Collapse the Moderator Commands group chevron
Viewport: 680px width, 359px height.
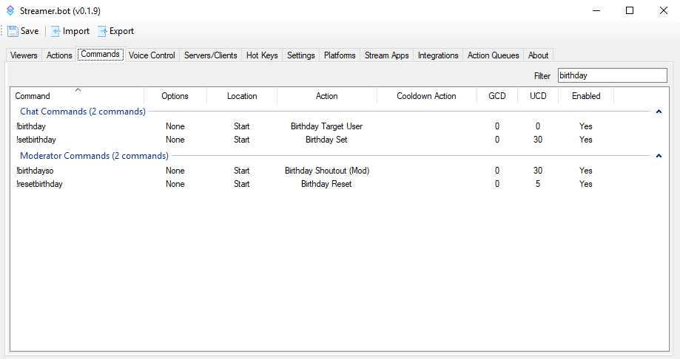click(x=659, y=156)
